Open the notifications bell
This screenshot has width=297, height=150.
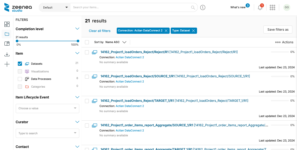[260, 7]
